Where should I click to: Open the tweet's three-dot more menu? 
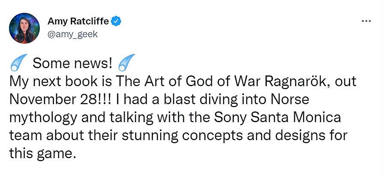pos(366,21)
